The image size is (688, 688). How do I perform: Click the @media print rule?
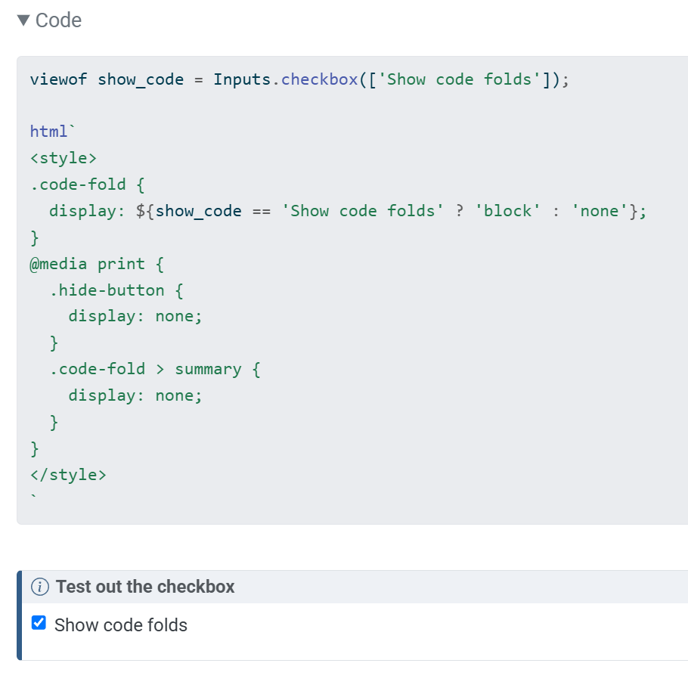97,264
